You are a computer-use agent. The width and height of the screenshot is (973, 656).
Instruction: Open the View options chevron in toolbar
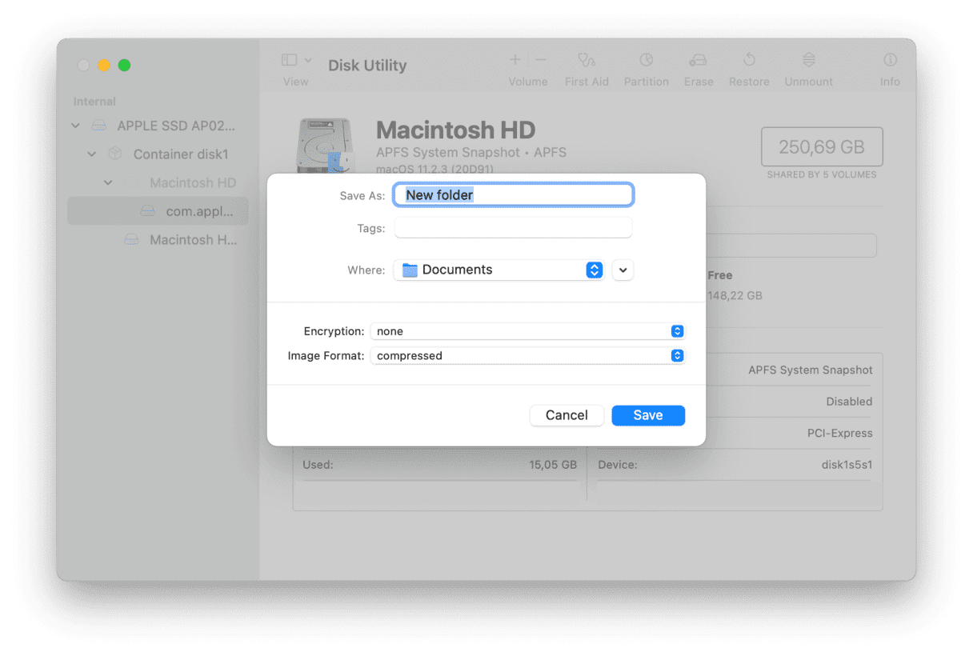click(308, 61)
